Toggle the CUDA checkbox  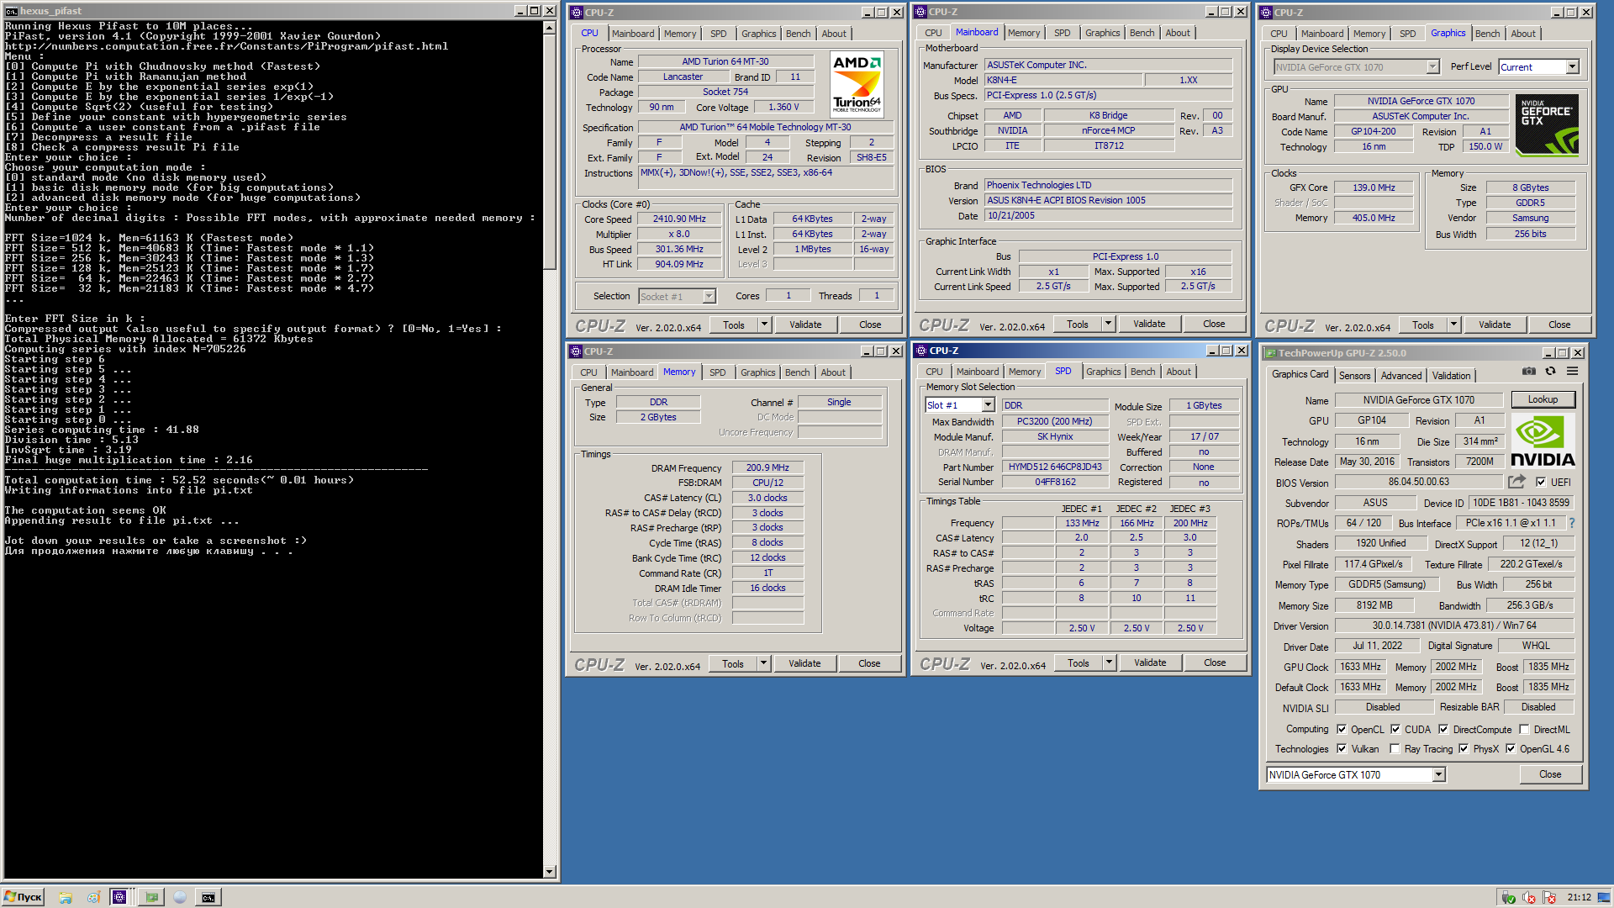point(1395,730)
